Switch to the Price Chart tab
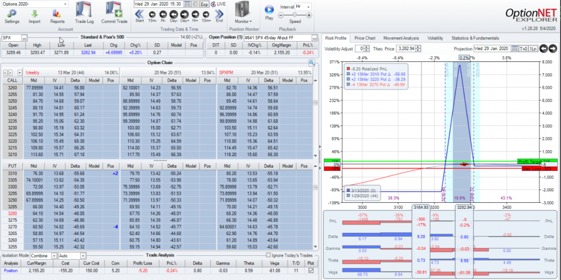The height and width of the screenshot is (280, 561). [x=364, y=38]
